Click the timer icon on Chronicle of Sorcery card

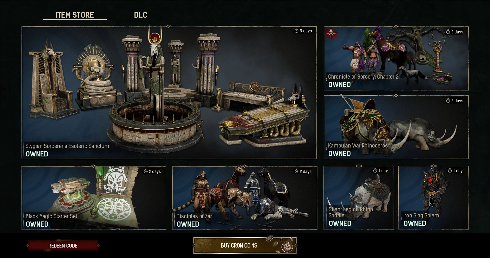click(x=448, y=32)
